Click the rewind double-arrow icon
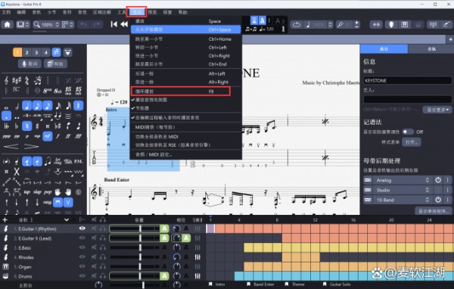Image resolution: width=454 pixels, height=289 pixels. point(124,24)
